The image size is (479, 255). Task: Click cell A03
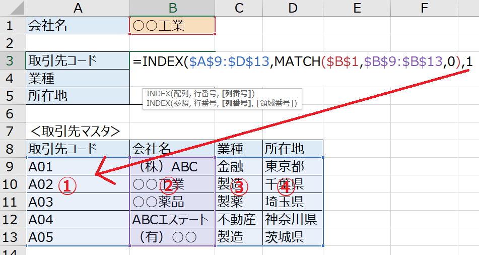tap(78, 202)
